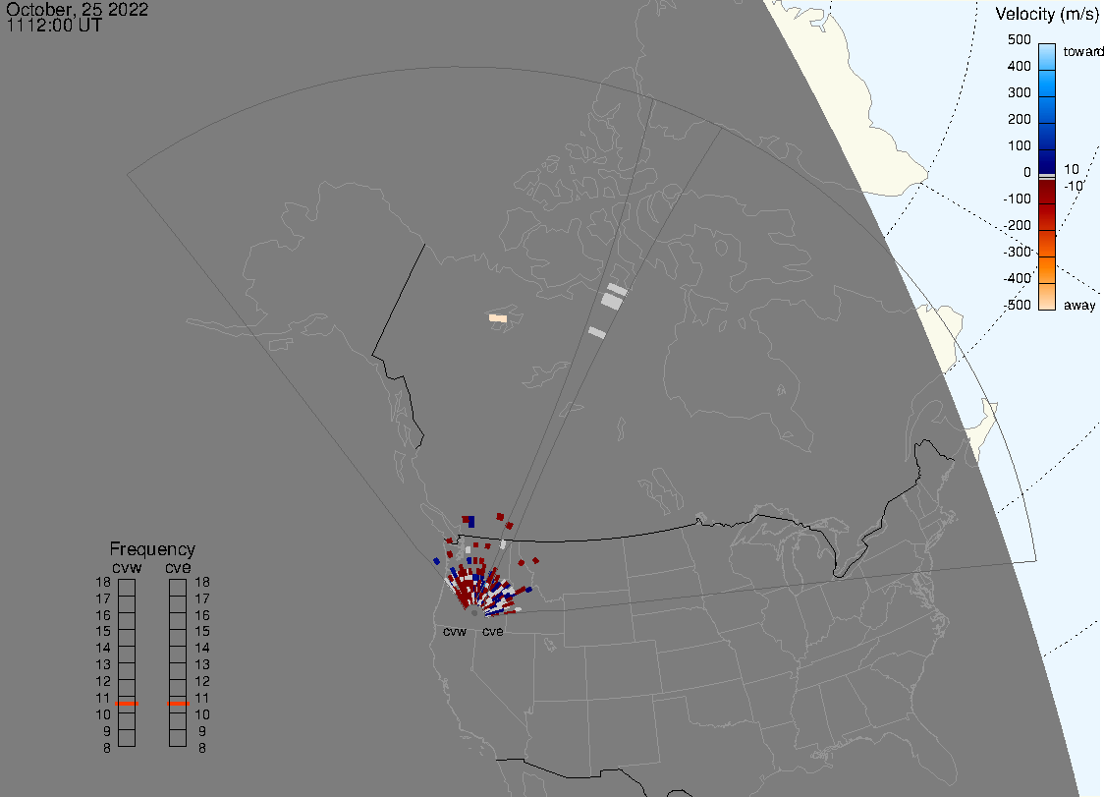Select the red marker in cve frequency bar
The height and width of the screenshot is (797, 1104).
point(178,704)
